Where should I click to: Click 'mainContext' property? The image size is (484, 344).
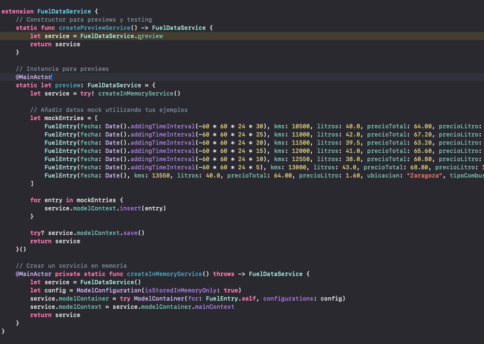pos(214,307)
